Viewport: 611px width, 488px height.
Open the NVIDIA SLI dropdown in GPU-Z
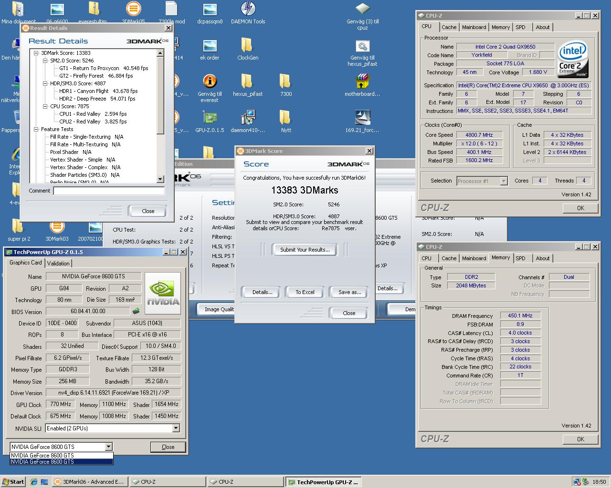pyautogui.click(x=176, y=428)
